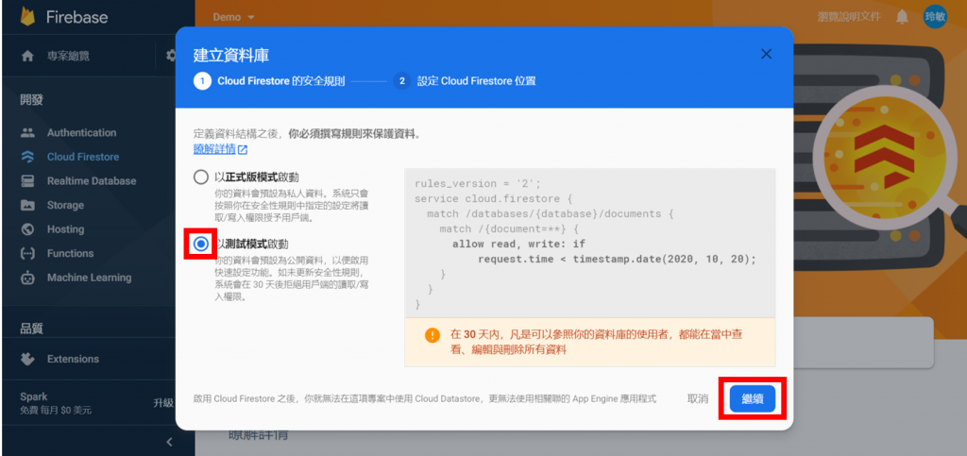
Task: Click the Functions brackets icon
Action: coord(27,253)
